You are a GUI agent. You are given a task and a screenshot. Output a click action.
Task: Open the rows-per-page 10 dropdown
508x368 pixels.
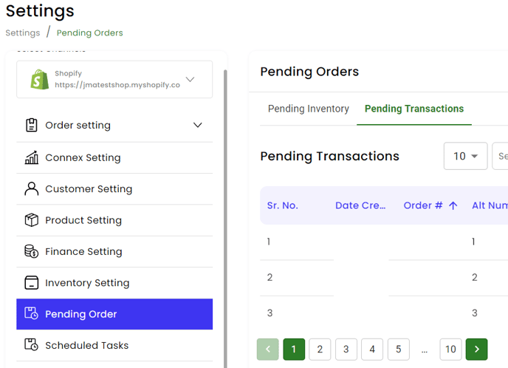[465, 156]
